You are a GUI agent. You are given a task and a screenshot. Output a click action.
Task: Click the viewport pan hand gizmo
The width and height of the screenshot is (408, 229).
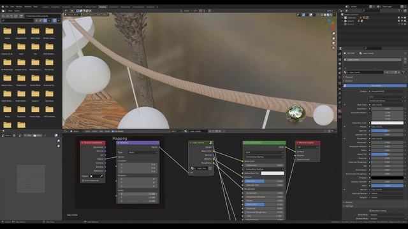click(333, 38)
